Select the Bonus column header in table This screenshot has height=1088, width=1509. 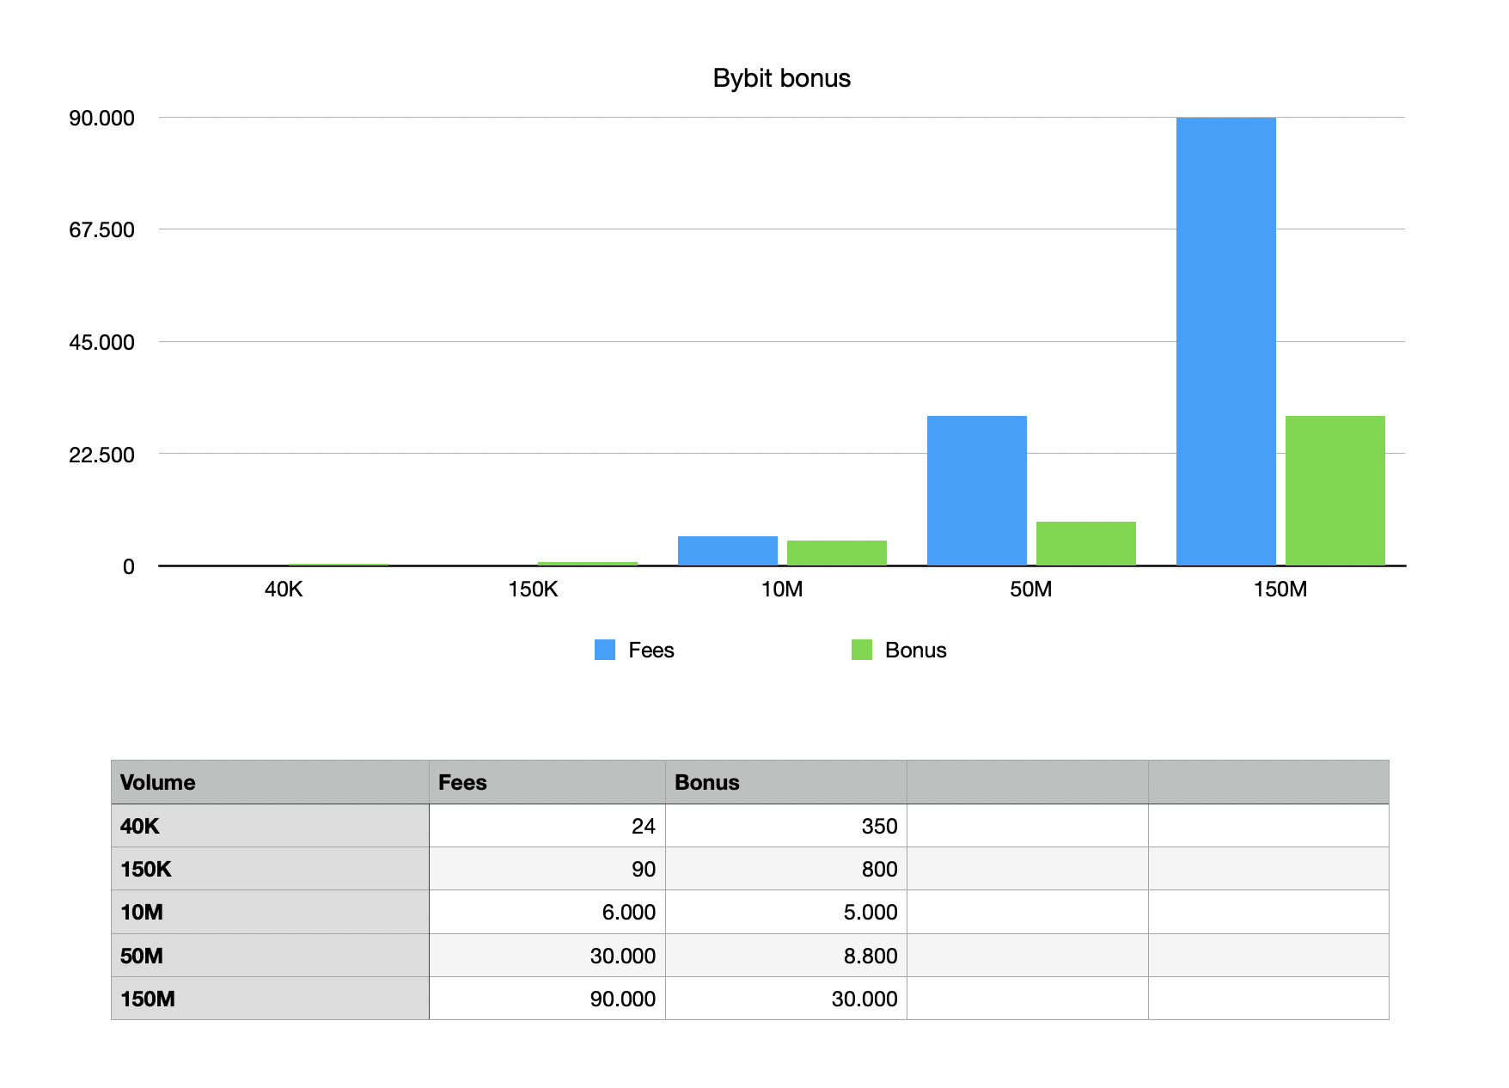785,782
